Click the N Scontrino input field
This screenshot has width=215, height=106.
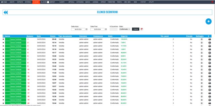(x=114, y=29)
